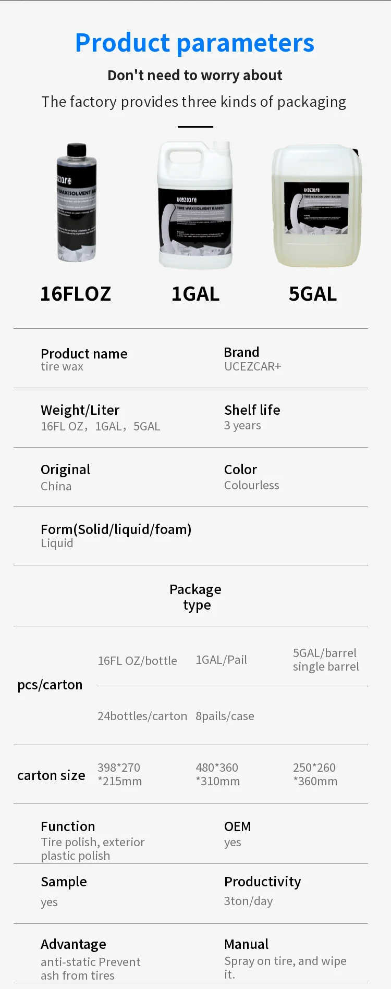Select the Package type heading
The width and height of the screenshot is (391, 989).
195,597
